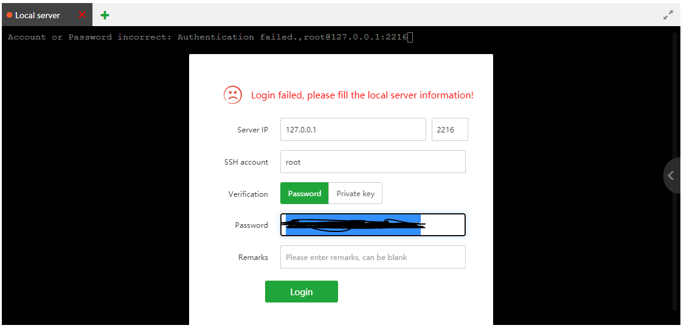Click the orange status dot on tab
The height and width of the screenshot is (328, 681).
tap(10, 15)
